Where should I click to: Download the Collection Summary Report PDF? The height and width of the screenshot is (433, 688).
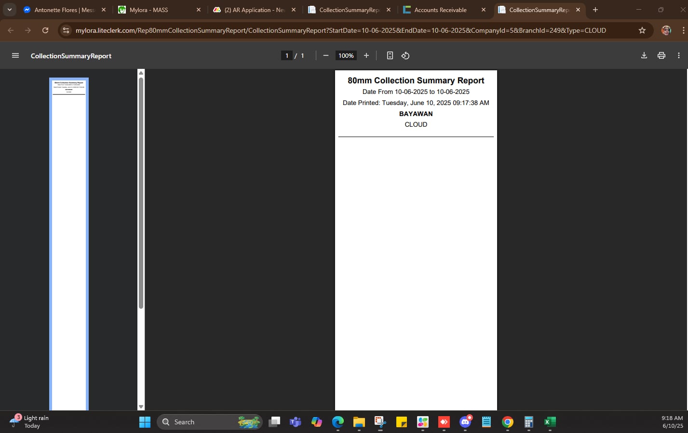[644, 56]
